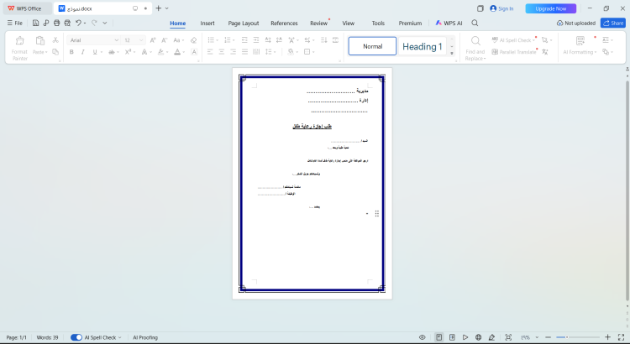Open WPS AI button
The height and width of the screenshot is (344, 630).
click(x=449, y=23)
